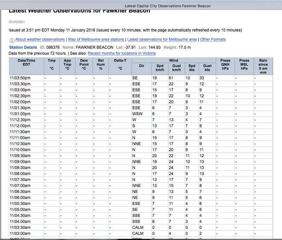This screenshot has width=282, height=240.
Task: Select the 11/09:30am row time cell
Action: (x=26, y=156)
